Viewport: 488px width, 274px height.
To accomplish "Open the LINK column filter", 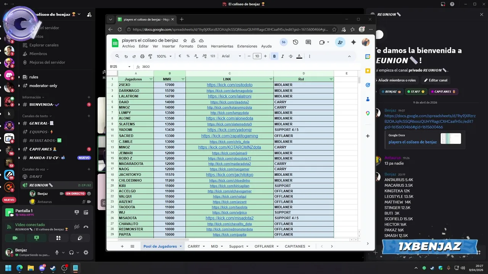I will coord(271,79).
